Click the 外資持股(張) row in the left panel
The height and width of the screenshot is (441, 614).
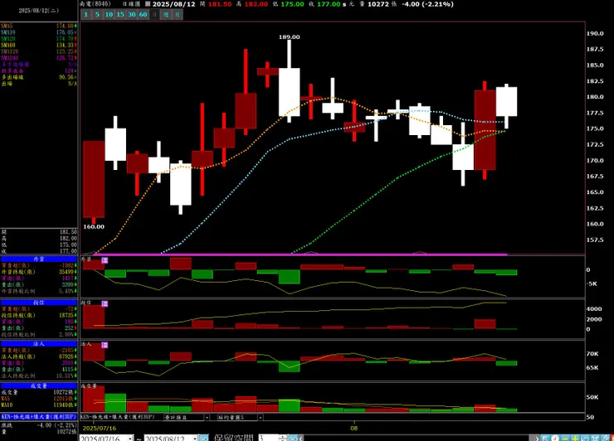(39, 272)
